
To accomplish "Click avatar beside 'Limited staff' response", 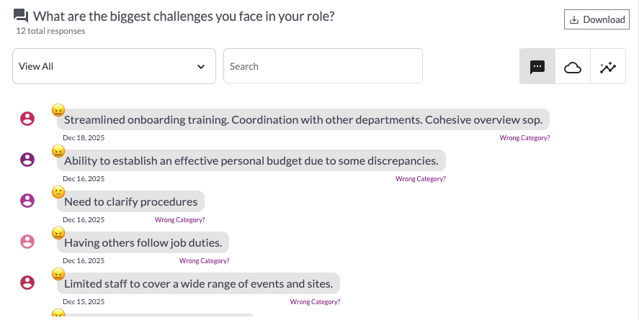I will 27,283.
